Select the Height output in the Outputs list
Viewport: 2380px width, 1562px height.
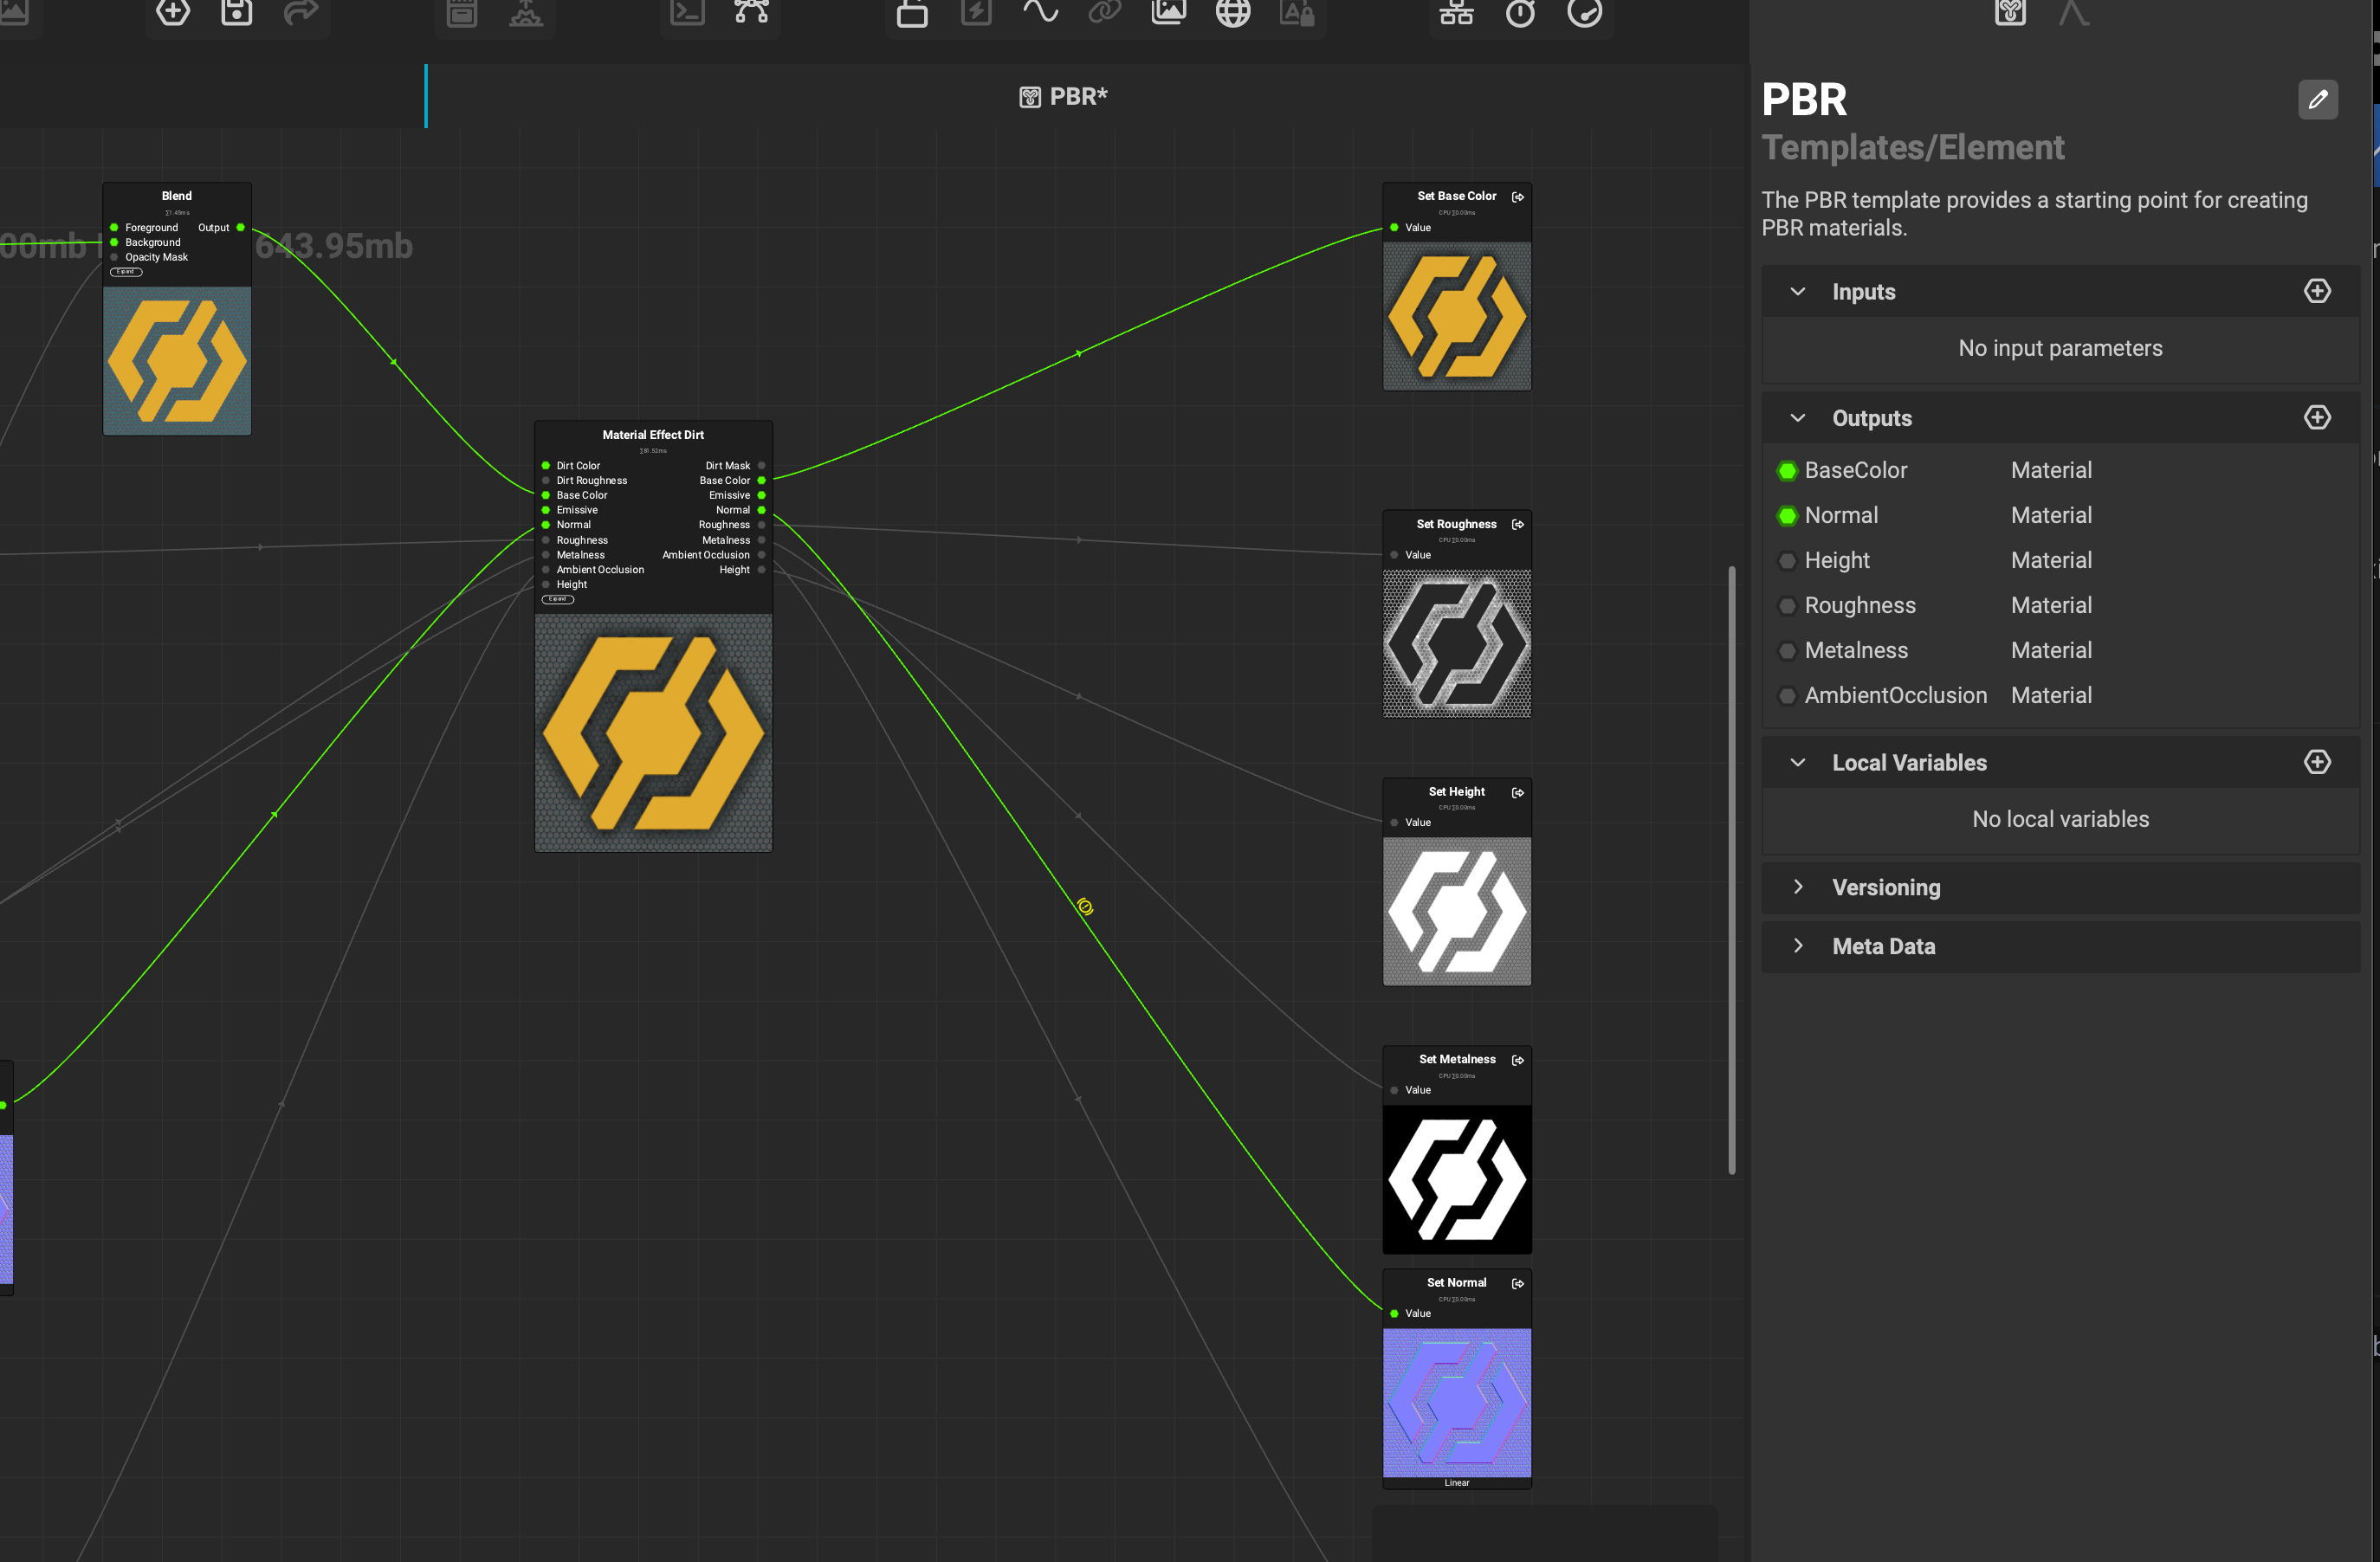click(x=2060, y=560)
